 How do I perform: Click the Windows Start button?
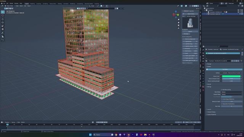tap(90, 135)
